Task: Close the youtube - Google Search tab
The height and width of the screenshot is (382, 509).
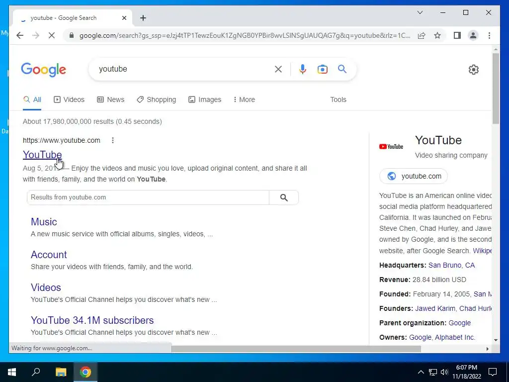Action: [124, 18]
